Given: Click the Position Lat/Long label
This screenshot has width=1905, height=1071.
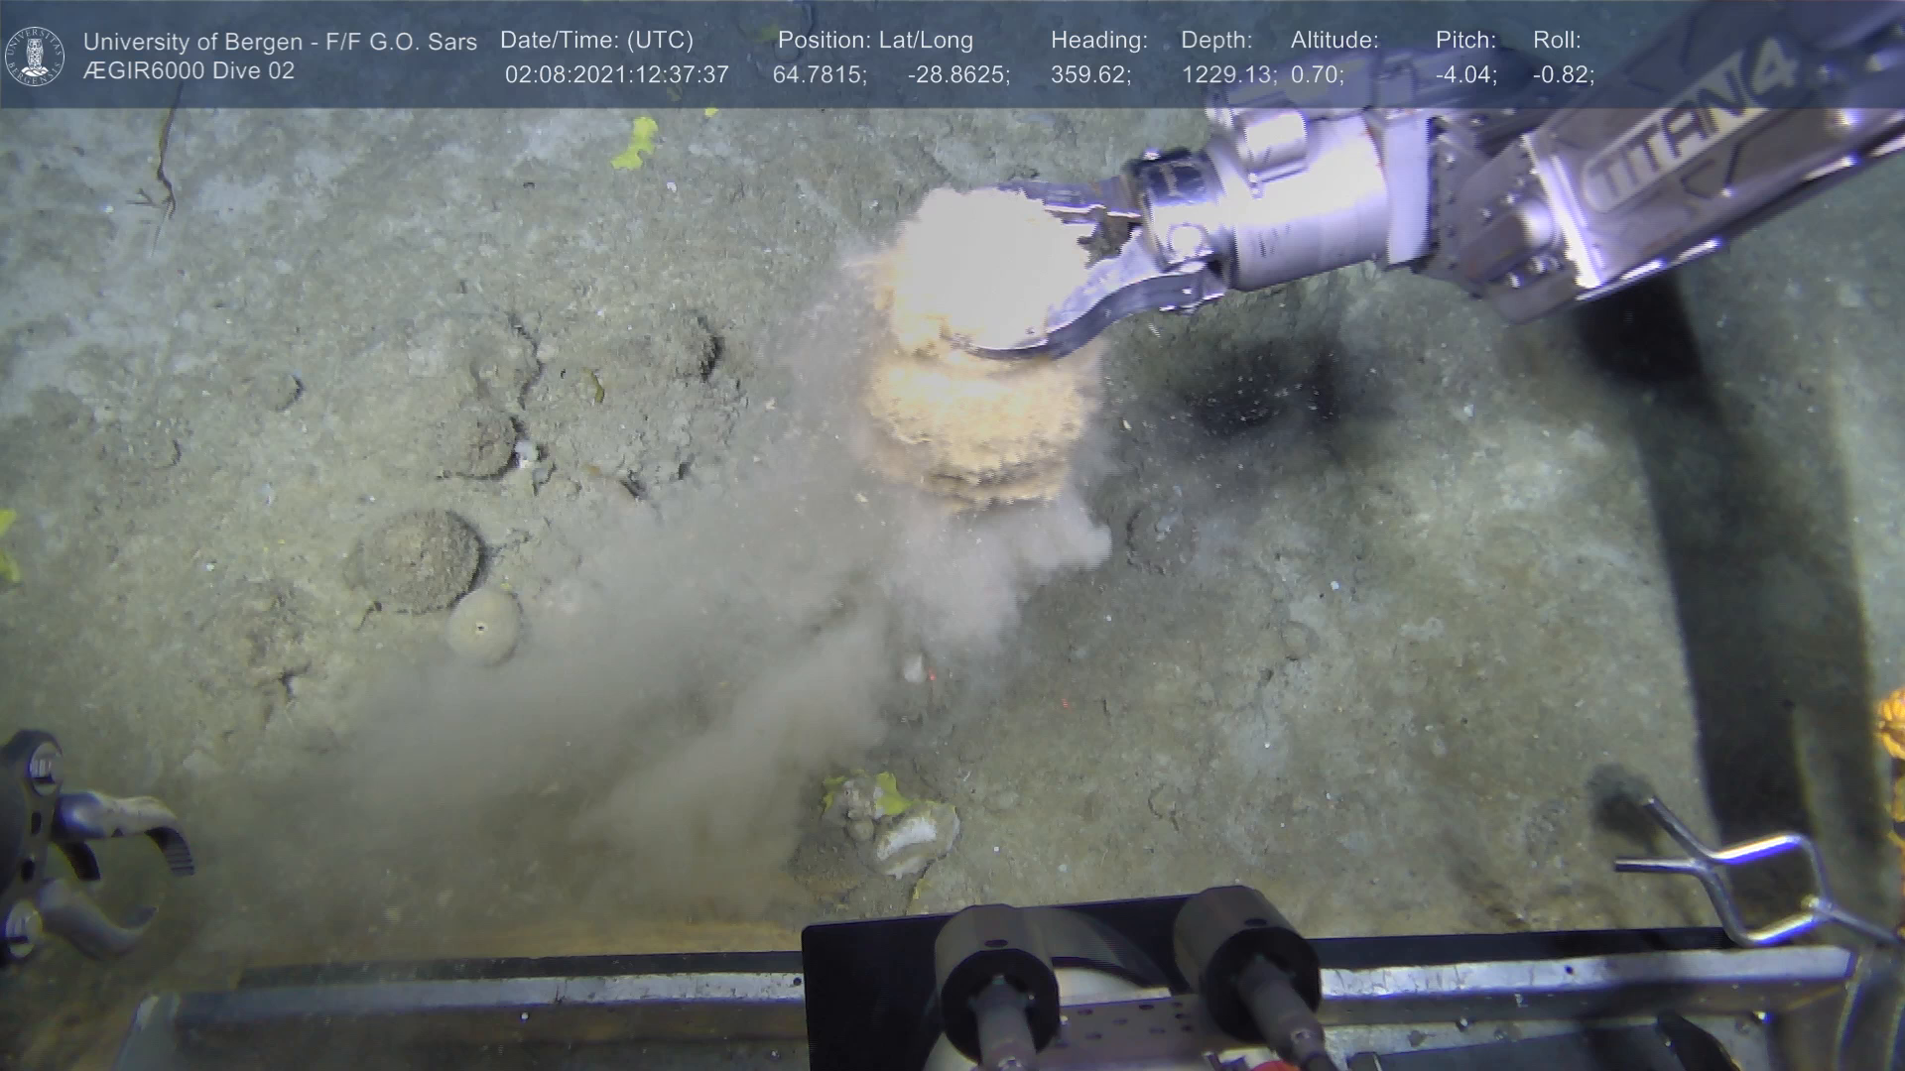Looking at the screenshot, I should tap(874, 41).
